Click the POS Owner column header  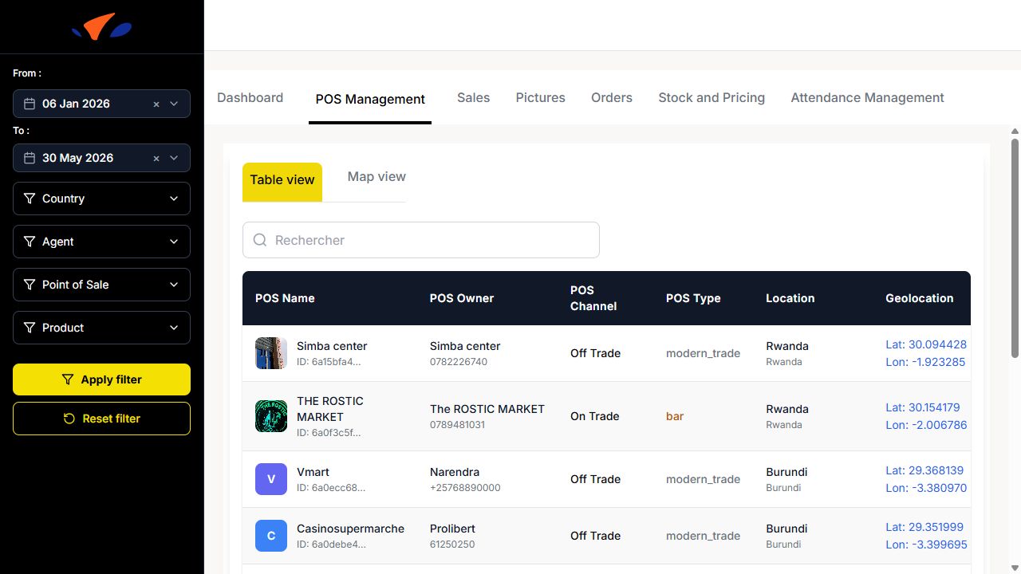click(x=462, y=298)
